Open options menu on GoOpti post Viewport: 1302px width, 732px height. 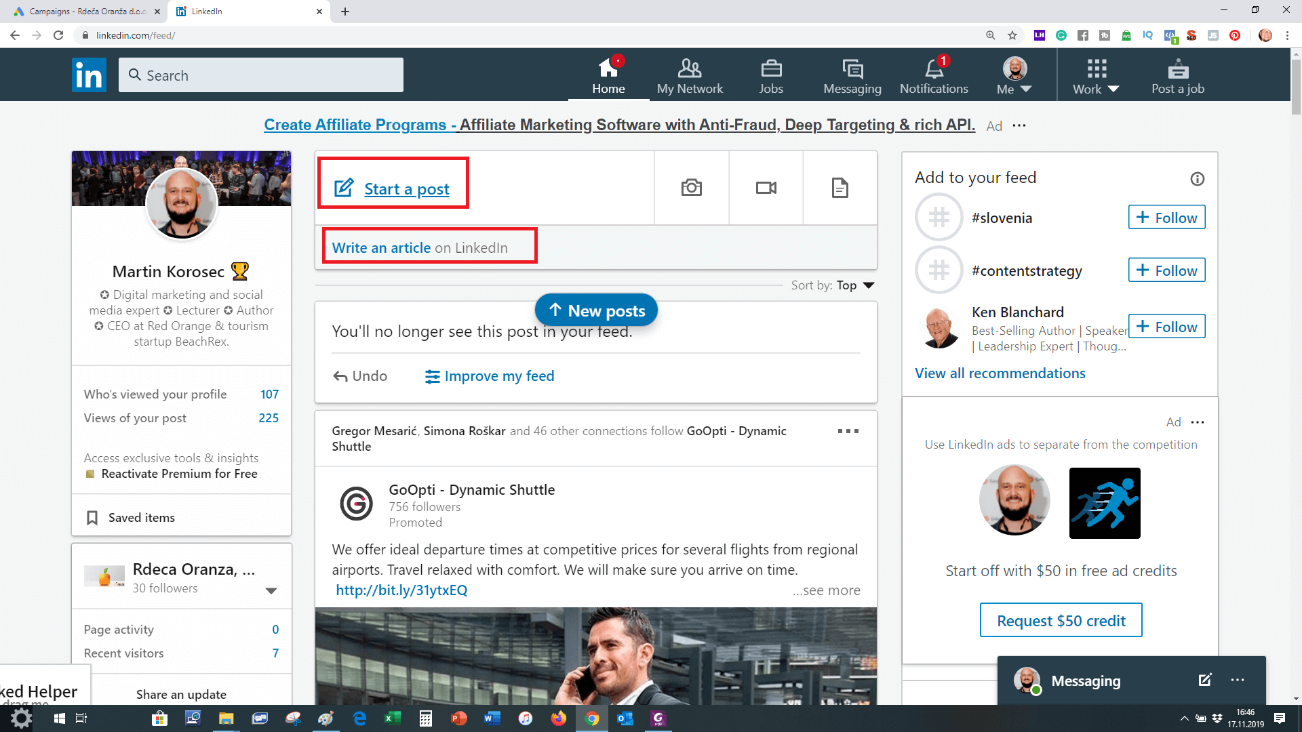(848, 431)
